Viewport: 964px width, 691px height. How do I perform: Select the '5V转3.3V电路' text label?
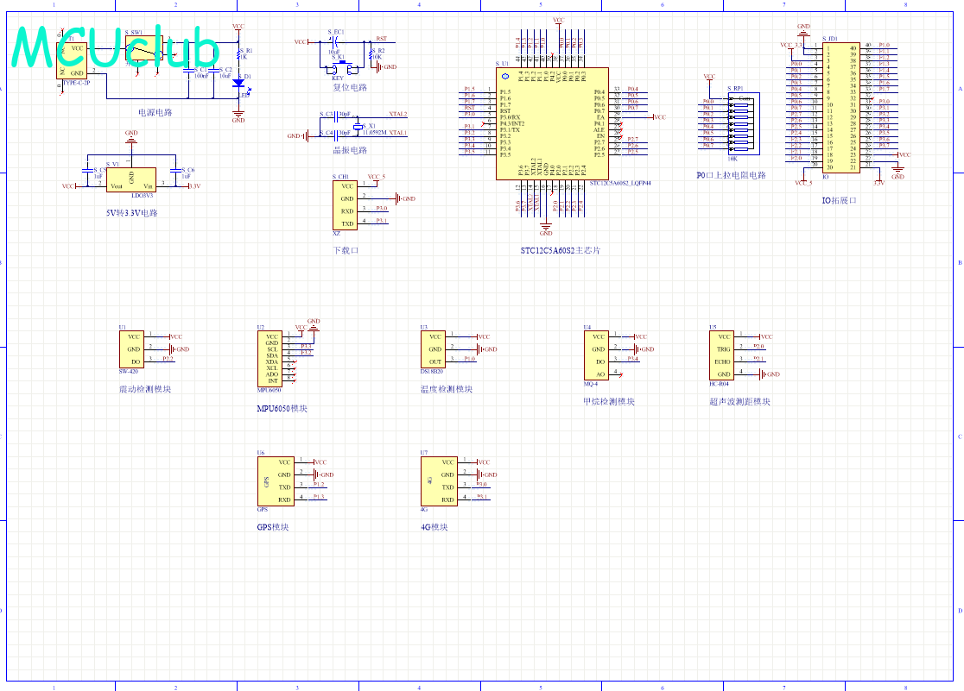tap(132, 212)
